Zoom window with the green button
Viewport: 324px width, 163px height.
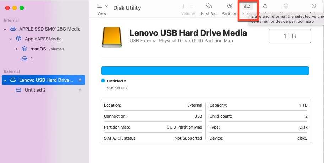pyautogui.click(x=22, y=8)
